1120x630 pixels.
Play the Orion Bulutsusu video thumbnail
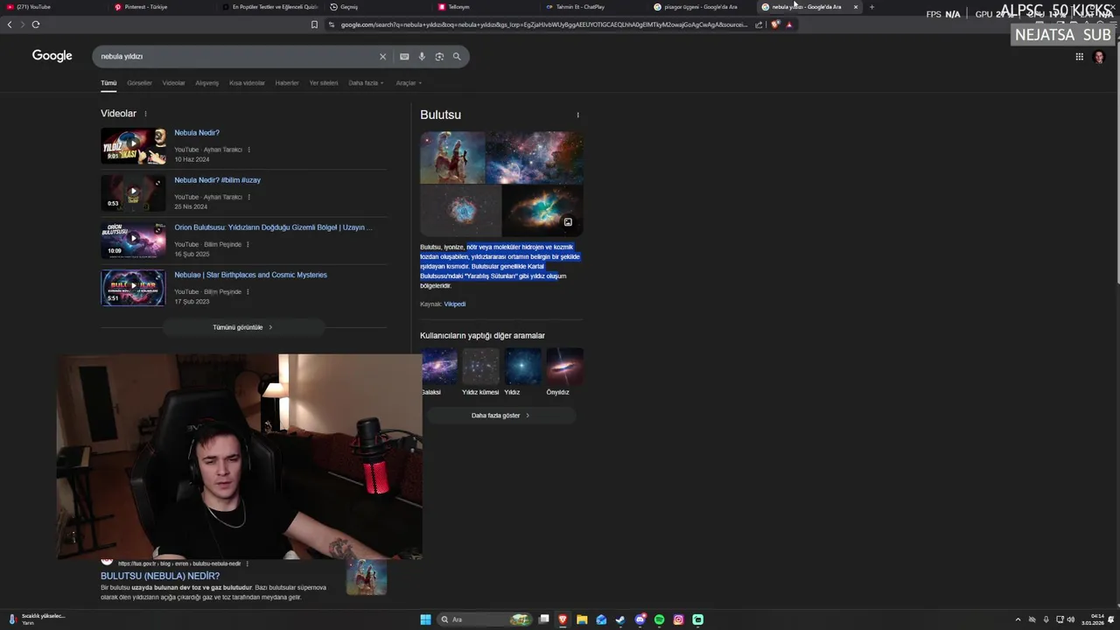[133, 241]
